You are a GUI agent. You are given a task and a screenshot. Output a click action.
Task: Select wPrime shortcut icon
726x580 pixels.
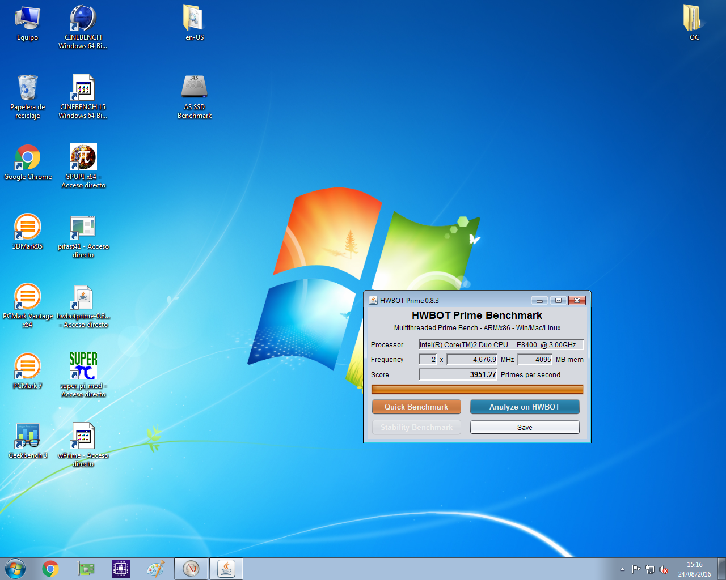[x=83, y=445]
